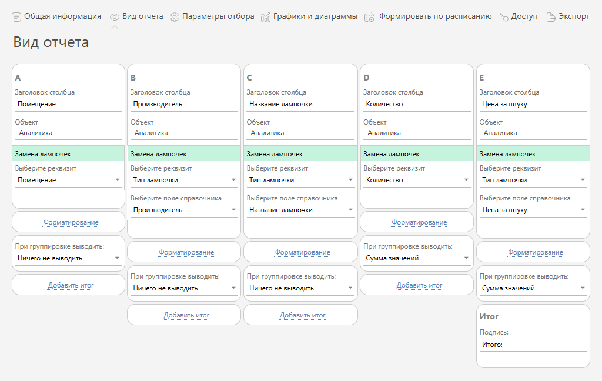The width and height of the screenshot is (602, 381).
Task: Click the Экспорт export icon
Action: point(551,17)
